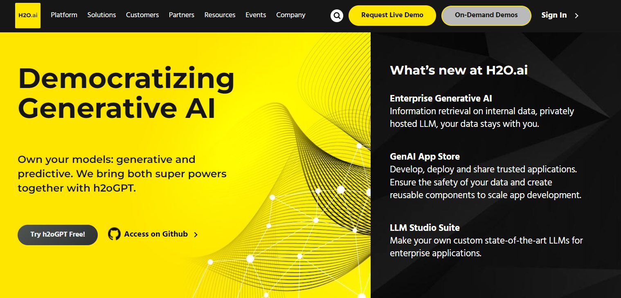Click the 'Own your models' paragraph
The image size is (621, 298).
(x=122, y=174)
